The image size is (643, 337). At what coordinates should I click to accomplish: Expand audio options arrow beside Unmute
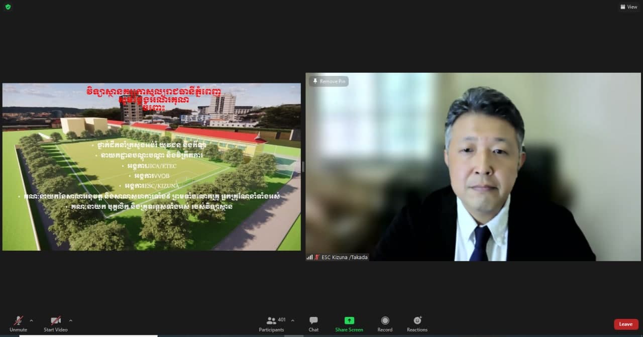(31, 320)
